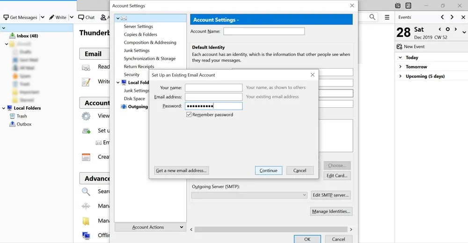
Task: Click the Address Book person icon
Action: coord(103,17)
